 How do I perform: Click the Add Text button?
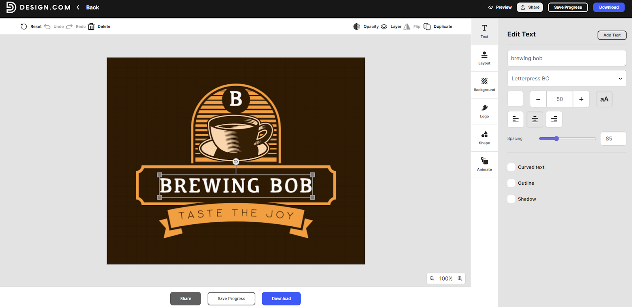pyautogui.click(x=612, y=35)
